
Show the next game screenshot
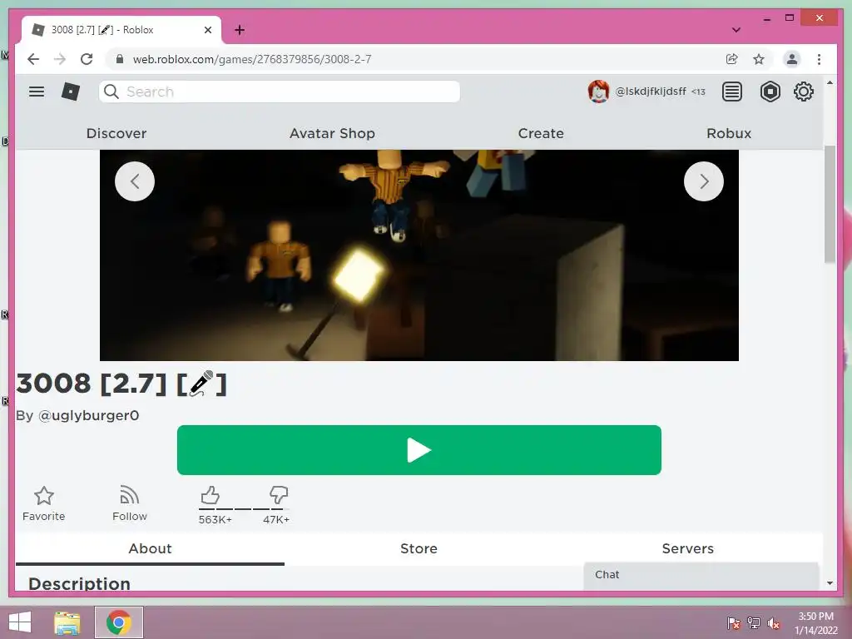(x=704, y=181)
